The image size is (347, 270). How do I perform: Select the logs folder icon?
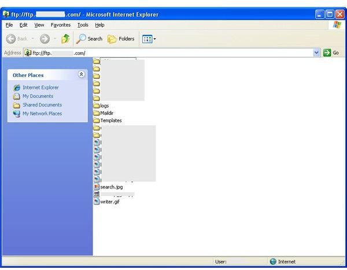[x=97, y=105]
